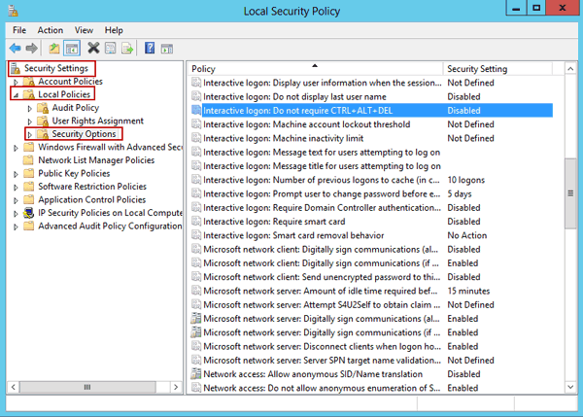Expand the User Rights Assignment arrow
This screenshot has height=417, width=583.
click(x=30, y=122)
